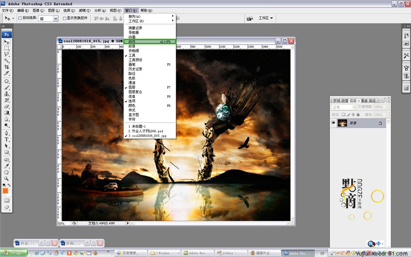Switch to the 通道 tab

pos(364,100)
